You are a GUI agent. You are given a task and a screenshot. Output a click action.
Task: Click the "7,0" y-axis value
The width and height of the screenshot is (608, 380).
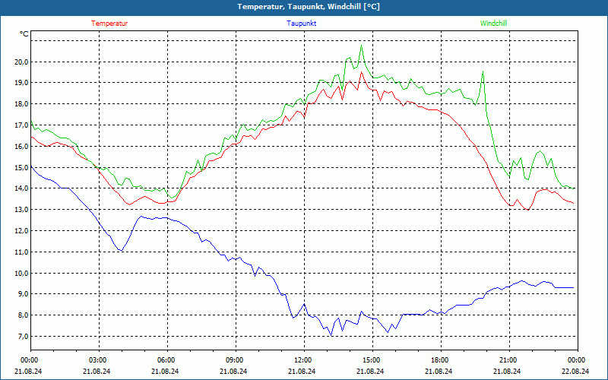23,336
